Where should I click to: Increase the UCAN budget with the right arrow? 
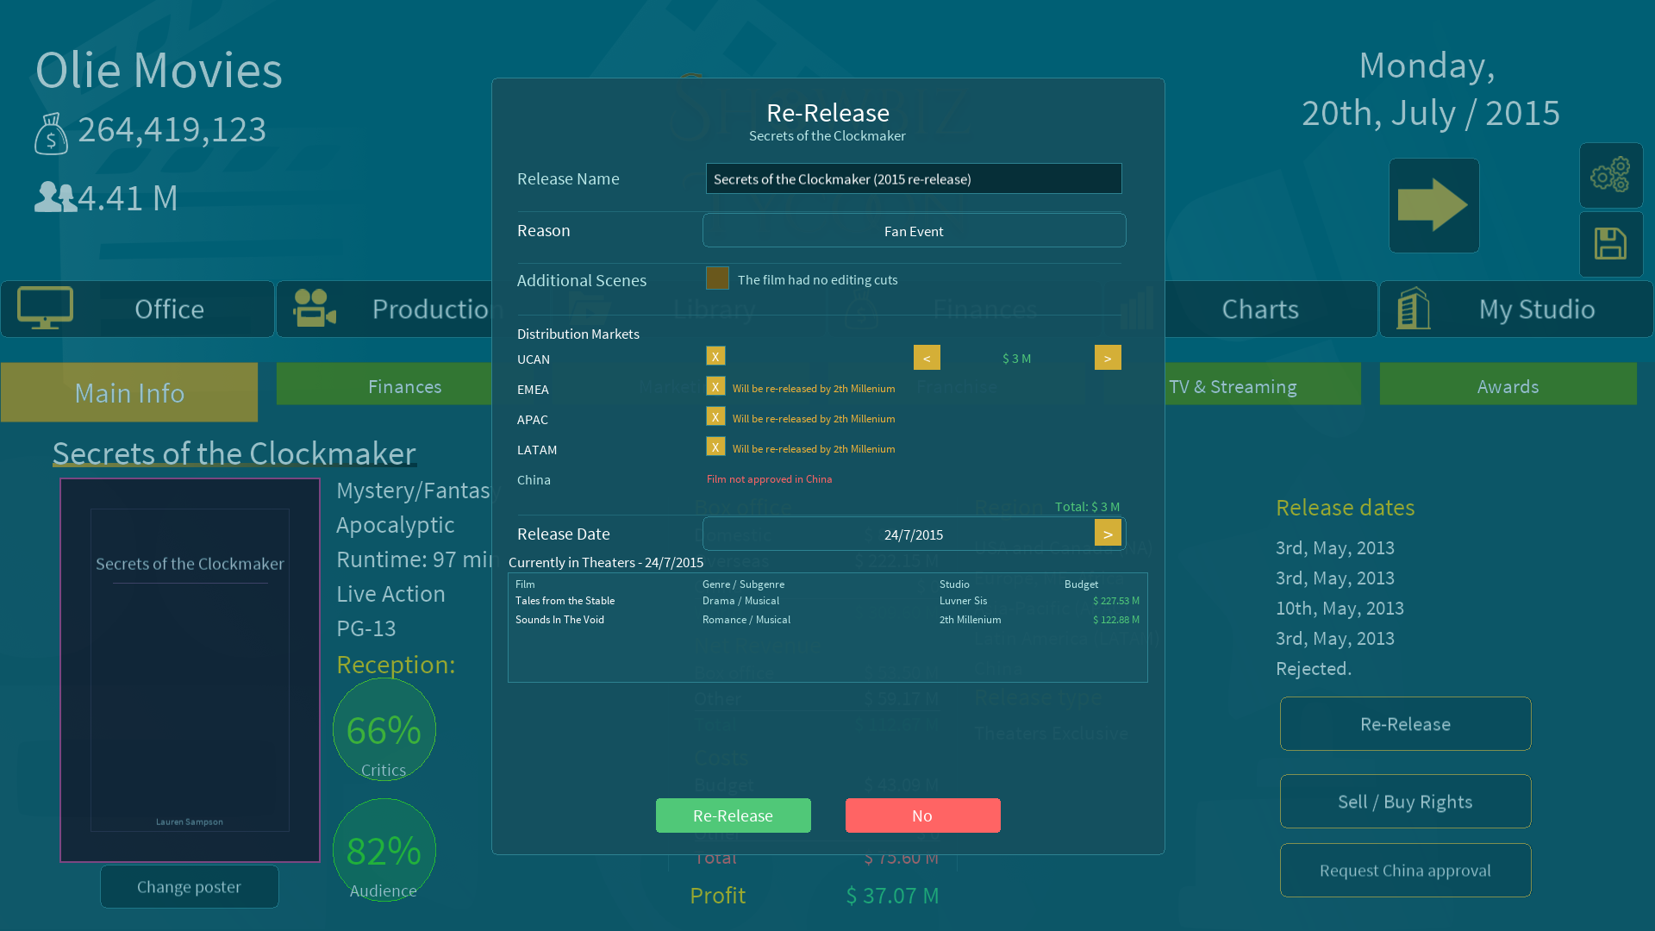1108,358
